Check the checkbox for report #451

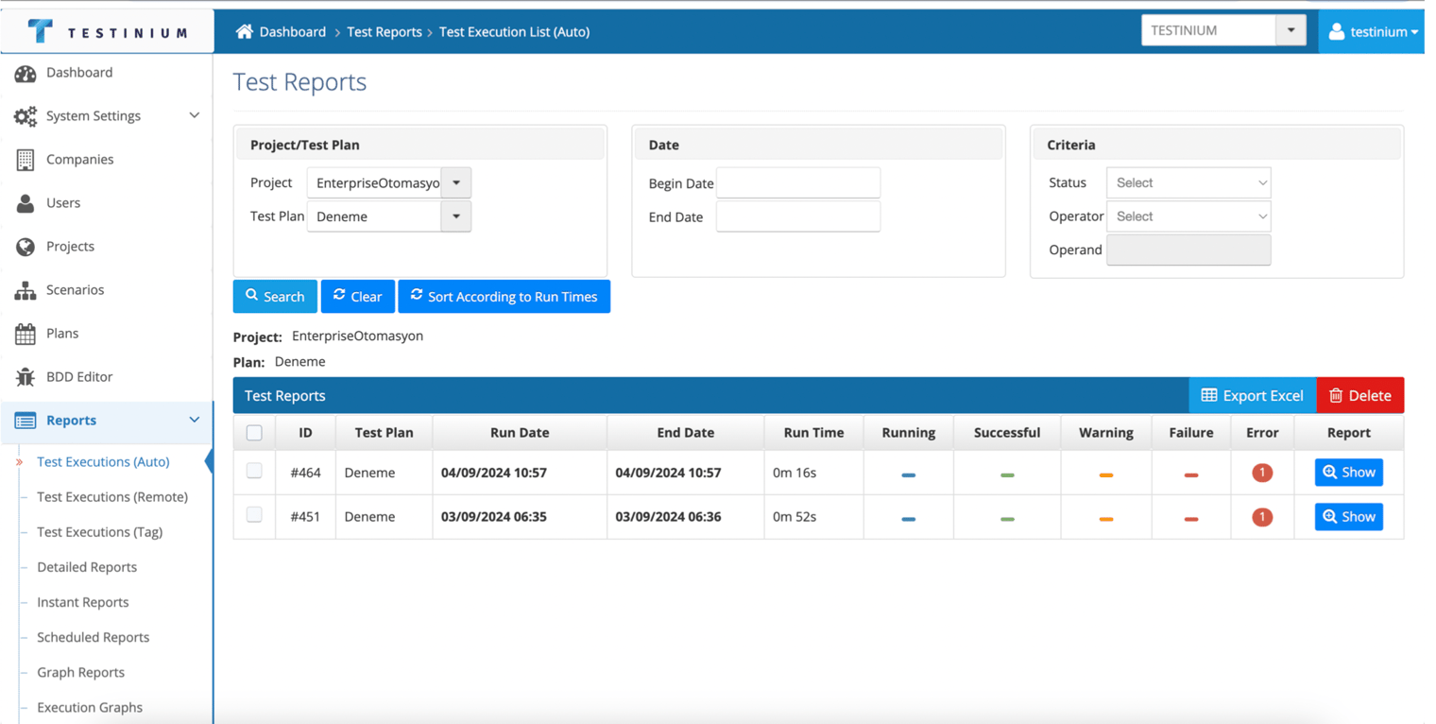tap(254, 515)
